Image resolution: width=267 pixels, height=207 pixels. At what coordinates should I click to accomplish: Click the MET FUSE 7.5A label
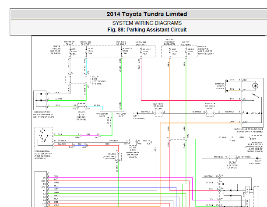coord(173,51)
